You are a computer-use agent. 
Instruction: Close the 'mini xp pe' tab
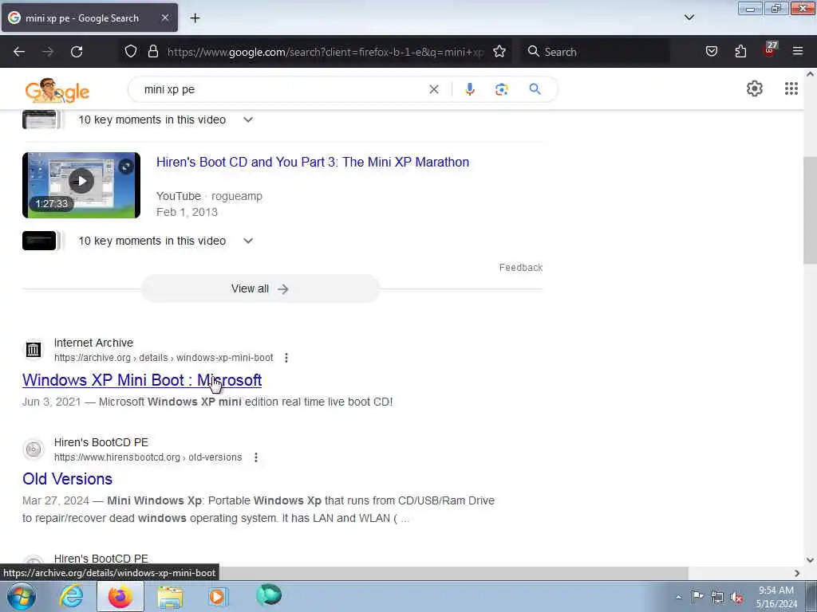click(x=164, y=18)
